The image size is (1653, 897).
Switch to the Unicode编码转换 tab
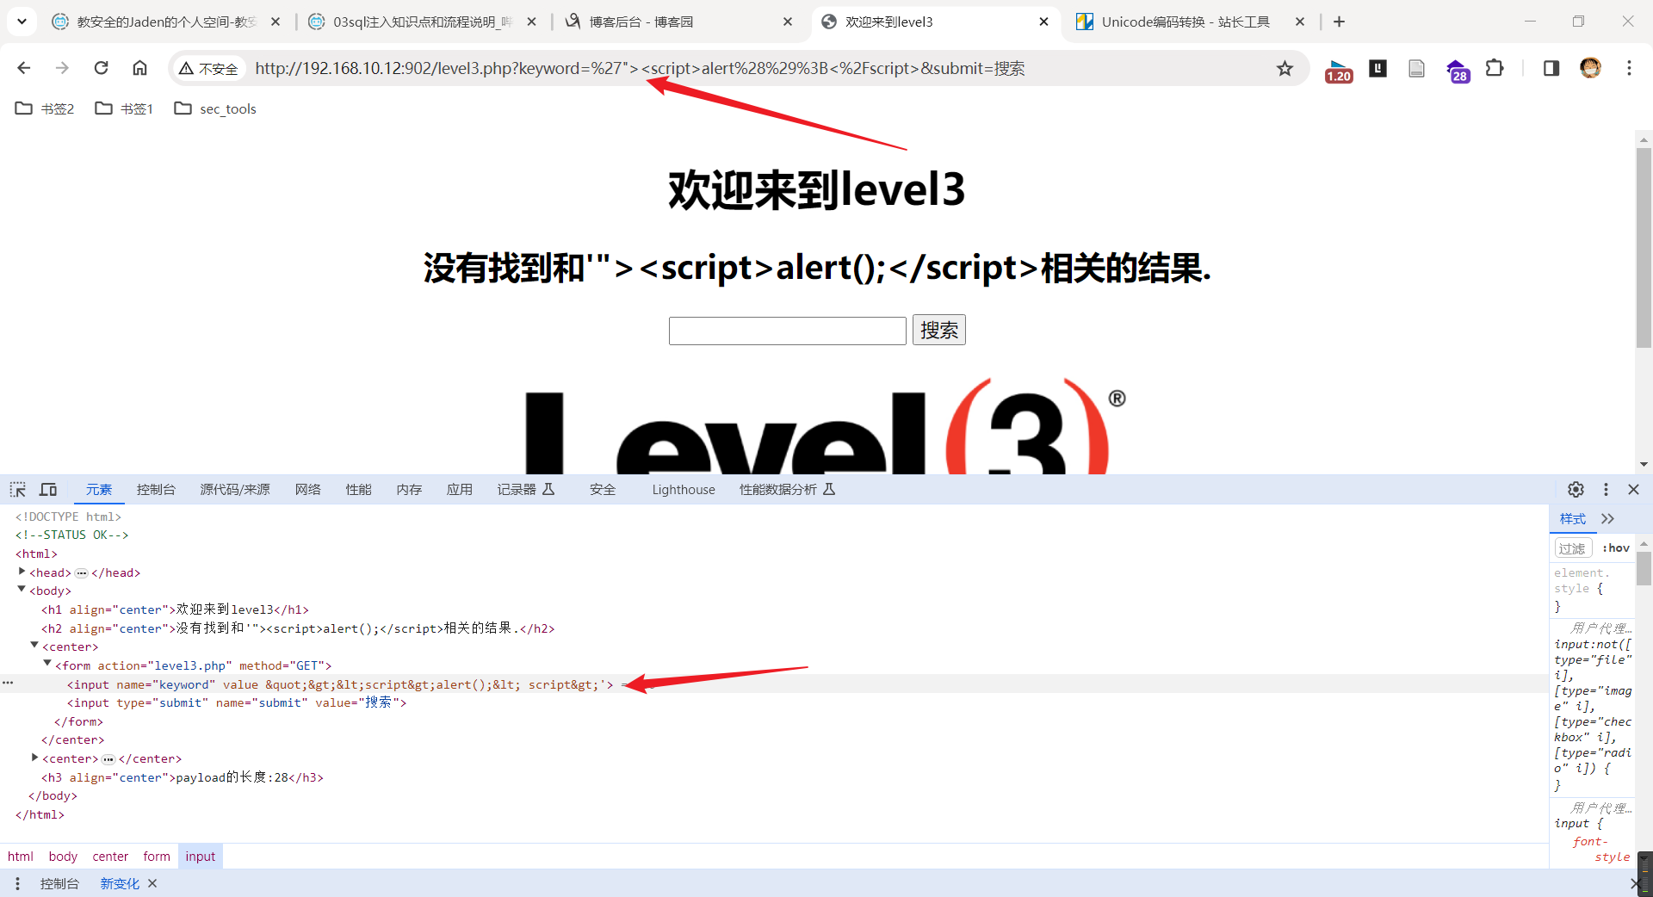pos(1191,22)
